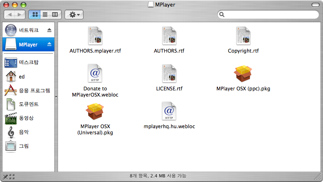This screenshot has height=182, width=323.
Task: Select the Copyright.rtf document icon
Action: click(243, 36)
